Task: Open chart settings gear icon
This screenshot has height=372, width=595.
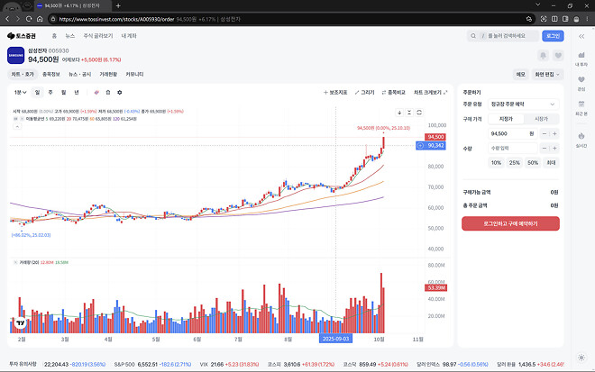Action: [x=119, y=92]
